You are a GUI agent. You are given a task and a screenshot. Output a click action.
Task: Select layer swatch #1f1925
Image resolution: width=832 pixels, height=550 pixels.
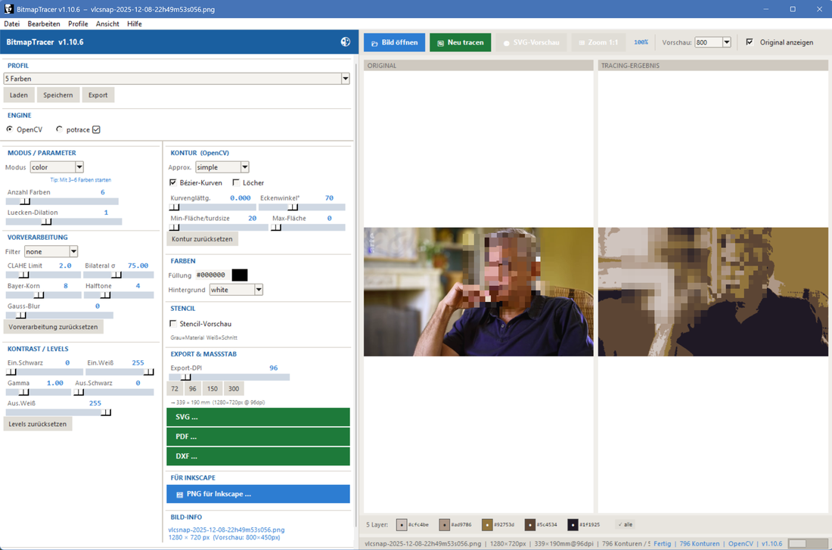573,525
